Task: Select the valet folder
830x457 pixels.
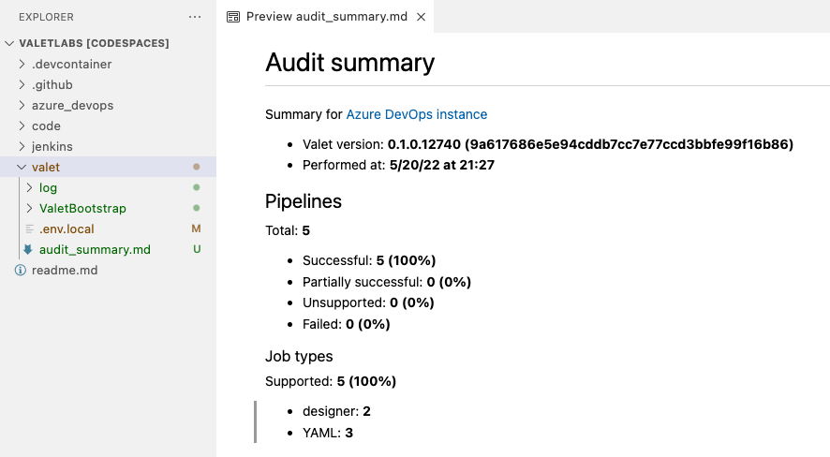Action: click(x=108, y=167)
